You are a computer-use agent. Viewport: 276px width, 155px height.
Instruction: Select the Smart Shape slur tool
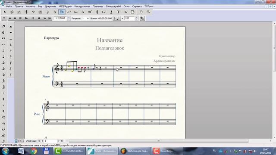click(x=76, y=12)
